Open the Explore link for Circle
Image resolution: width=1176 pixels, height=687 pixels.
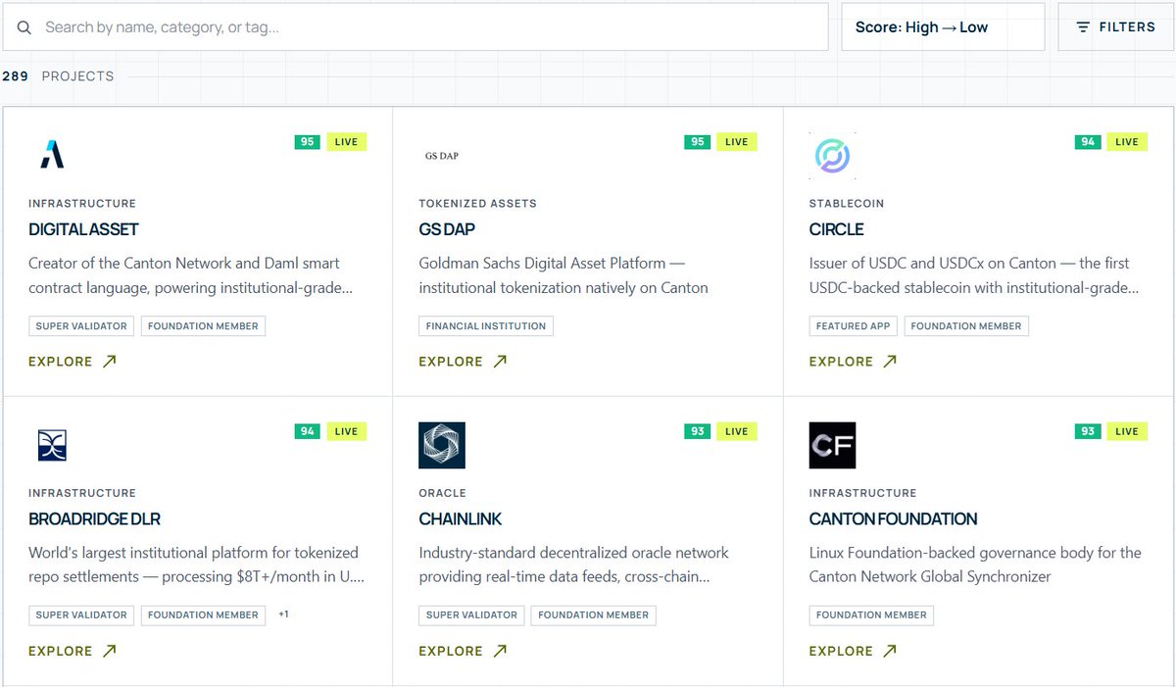click(x=853, y=362)
